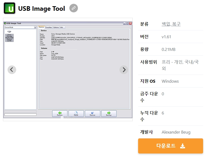Click the Reset button in the screenshot preview
205x157 pixels.
(x=76, y=114)
